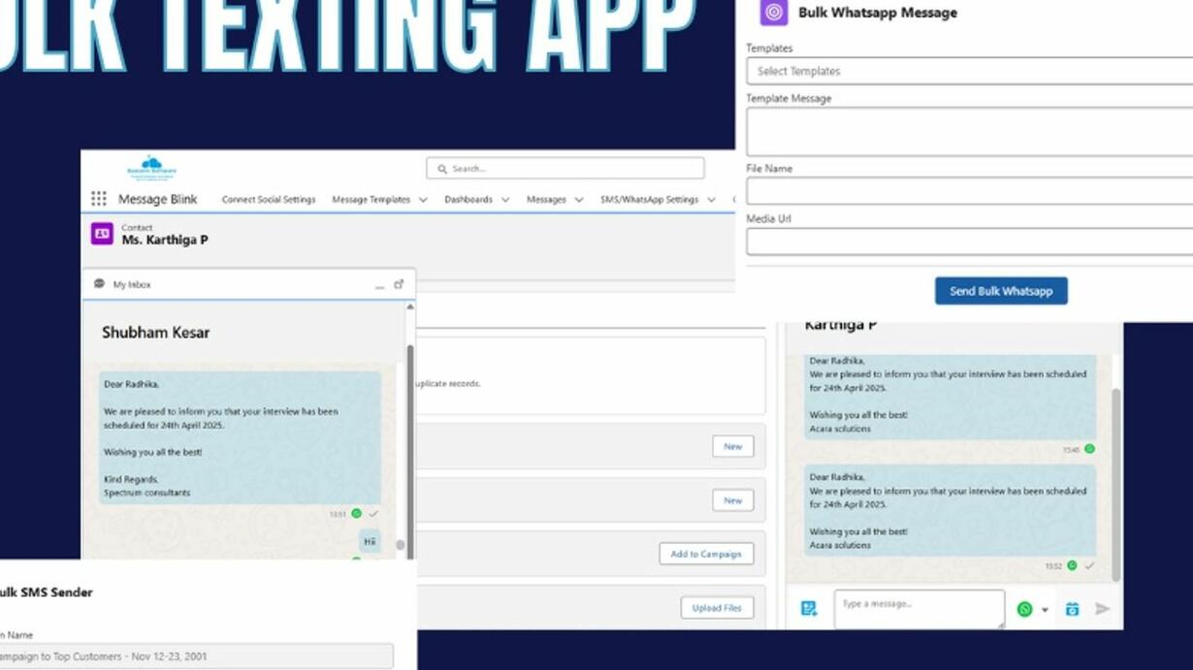
Task: Click the 15:52 Acara solutions message bubble
Action: point(951,510)
